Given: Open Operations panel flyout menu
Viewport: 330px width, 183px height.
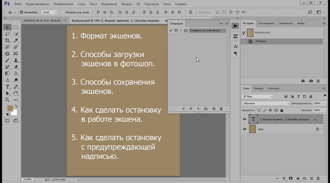Looking at the screenshot, I should [227, 24].
